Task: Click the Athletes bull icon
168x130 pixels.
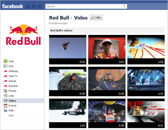Action: pyautogui.click(x=5, y=71)
